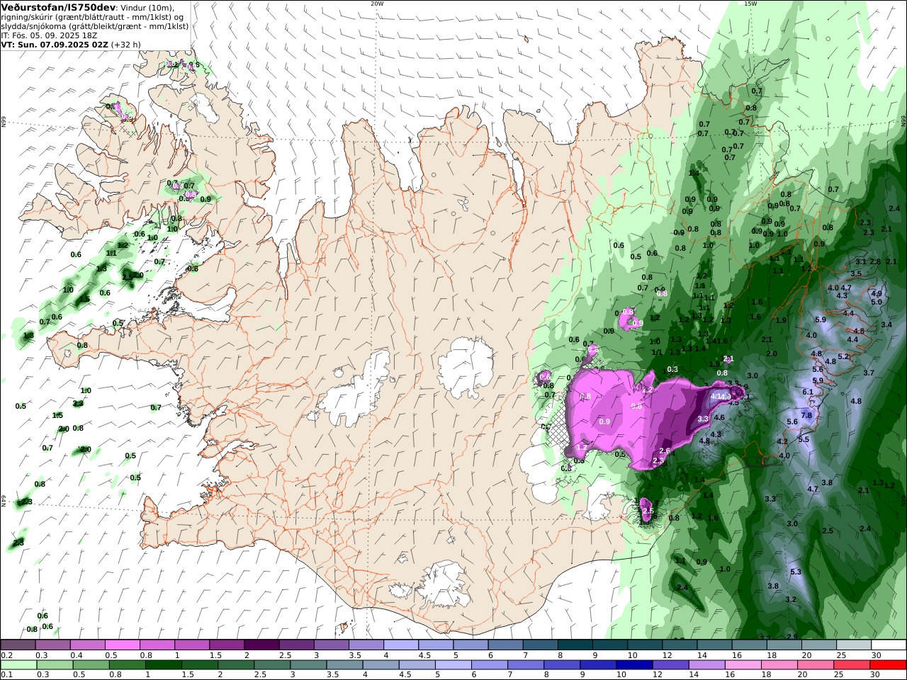
Task: Select the precipitation value 3.7 on the map
Action: (869, 373)
